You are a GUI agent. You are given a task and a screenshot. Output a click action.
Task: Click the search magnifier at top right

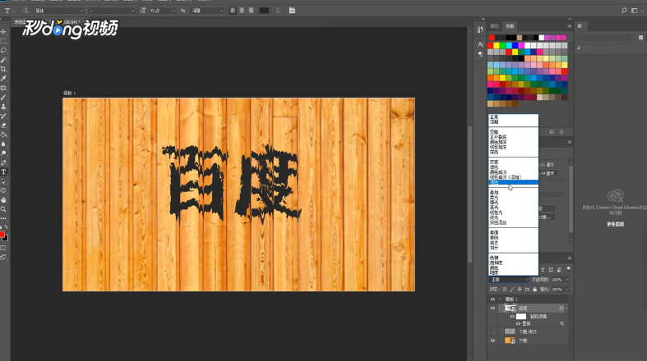tap(624, 11)
